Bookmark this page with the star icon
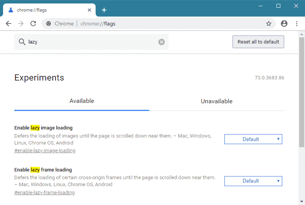This screenshot has height=205, width=305. coord(269,24)
